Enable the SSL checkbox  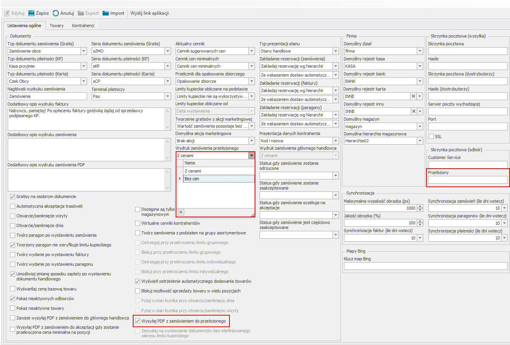pos(431,137)
